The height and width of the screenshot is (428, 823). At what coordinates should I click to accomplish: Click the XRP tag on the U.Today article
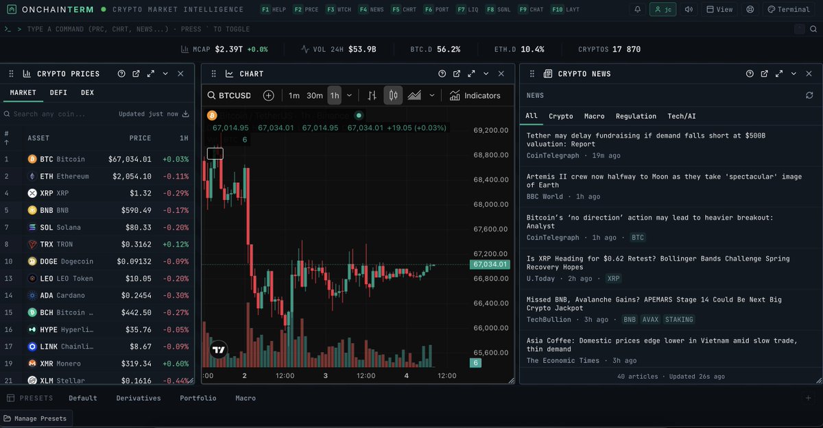pos(613,279)
